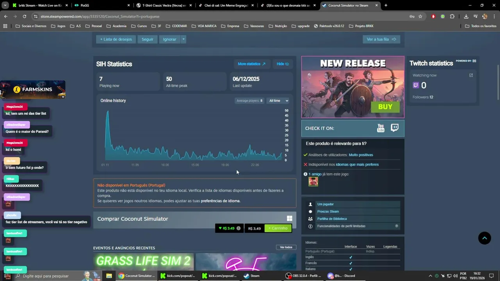Open the Chrome apps grid icon in bookmarks bar
Screen dimensions: 500x281
[5, 26]
